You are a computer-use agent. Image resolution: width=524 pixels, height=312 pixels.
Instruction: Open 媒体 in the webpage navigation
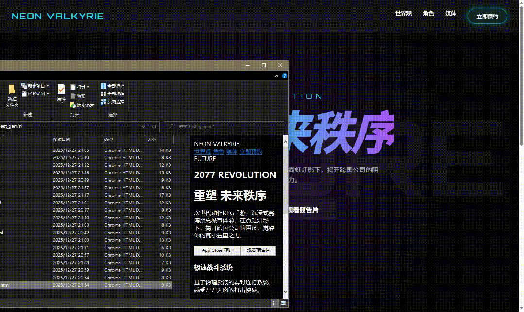click(x=451, y=14)
